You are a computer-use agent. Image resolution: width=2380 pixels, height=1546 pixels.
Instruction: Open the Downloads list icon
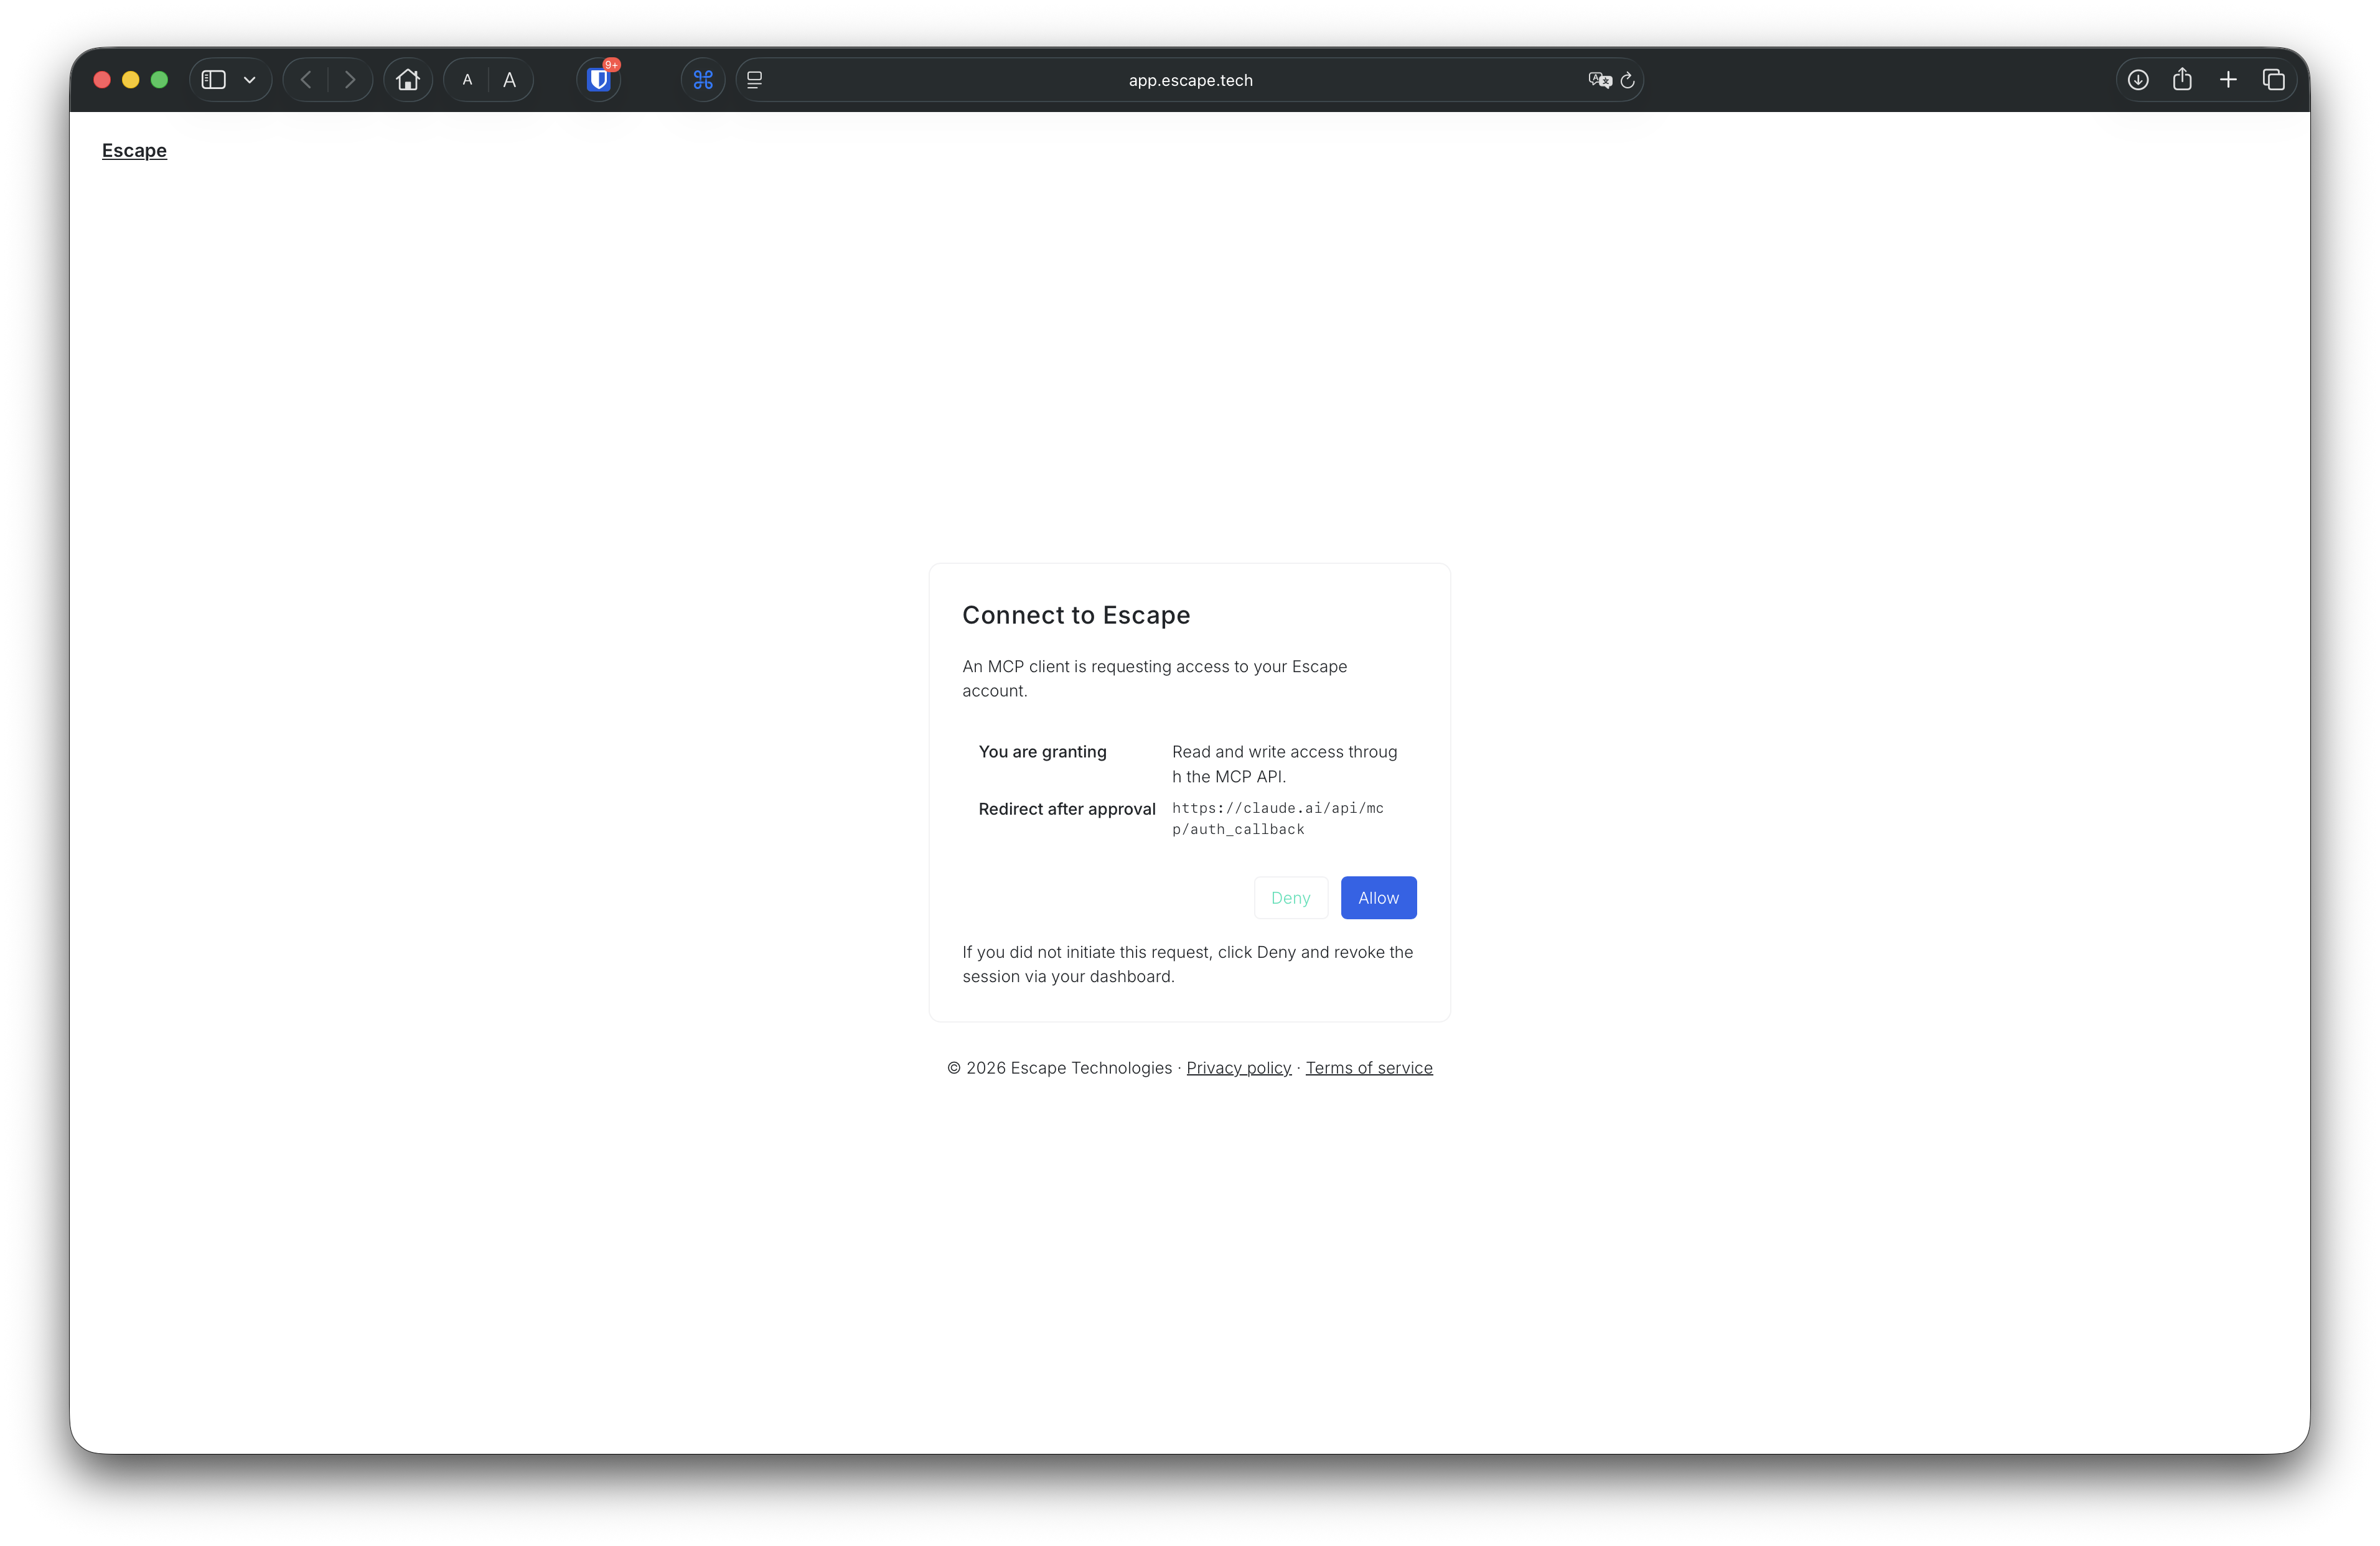pos(2139,79)
